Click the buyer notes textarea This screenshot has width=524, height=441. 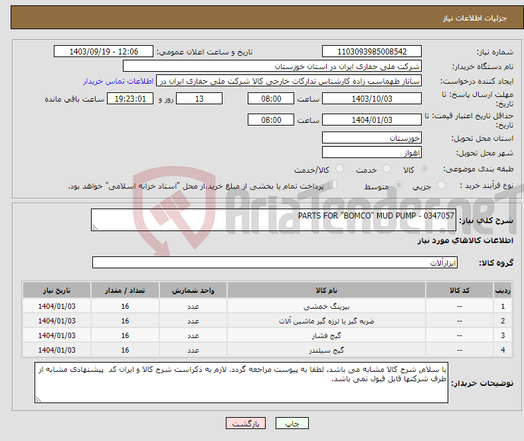click(241, 383)
